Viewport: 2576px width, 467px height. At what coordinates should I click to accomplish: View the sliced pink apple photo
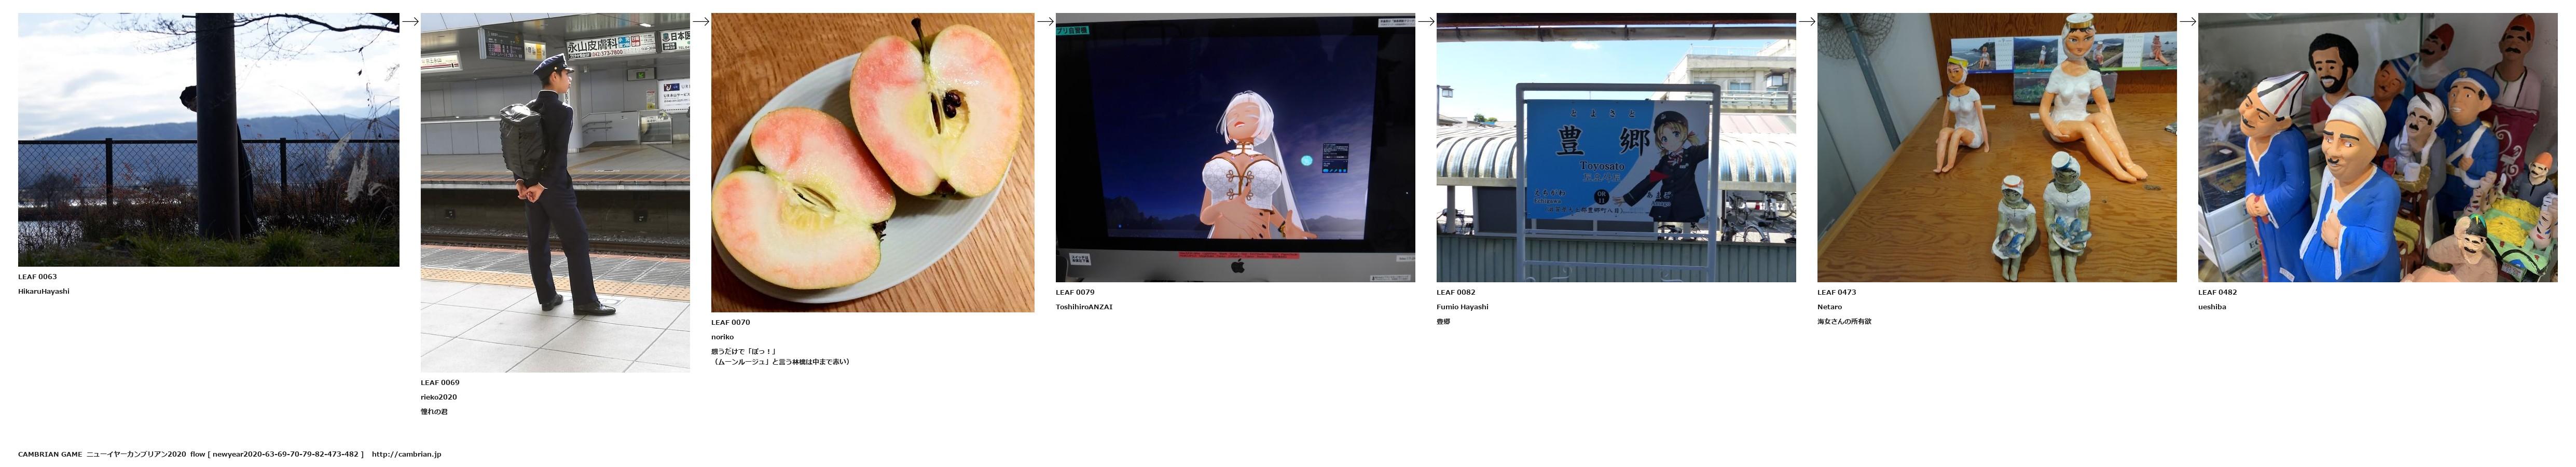(872, 162)
